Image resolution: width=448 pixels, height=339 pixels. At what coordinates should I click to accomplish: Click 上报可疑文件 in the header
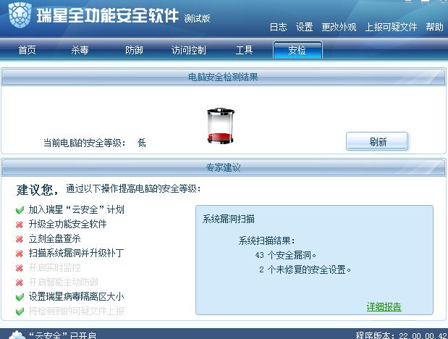point(391,28)
